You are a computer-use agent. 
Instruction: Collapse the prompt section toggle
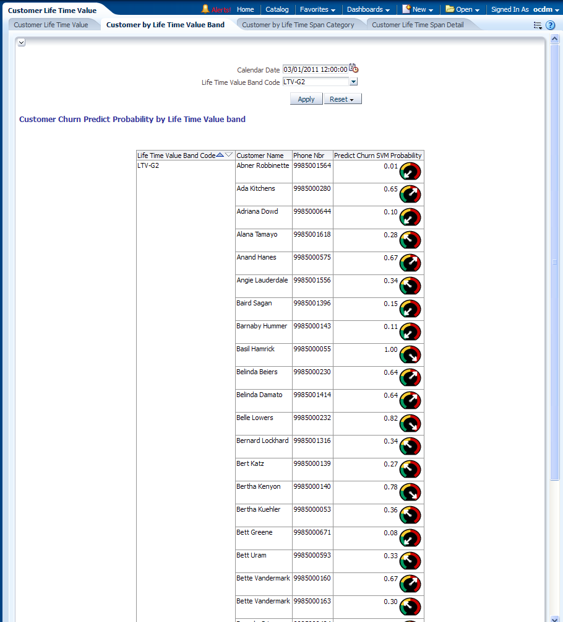(21, 42)
